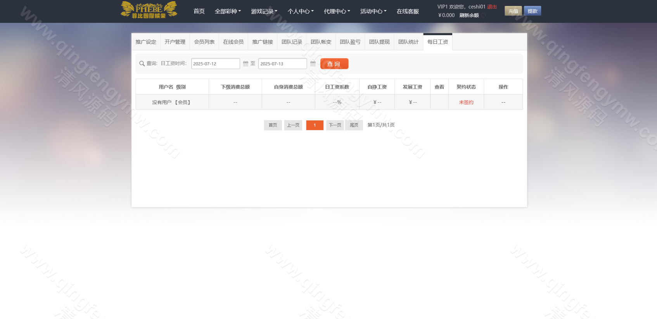The image size is (657, 319).
Task: Switch to the 会员列表 tab
Action: (204, 42)
